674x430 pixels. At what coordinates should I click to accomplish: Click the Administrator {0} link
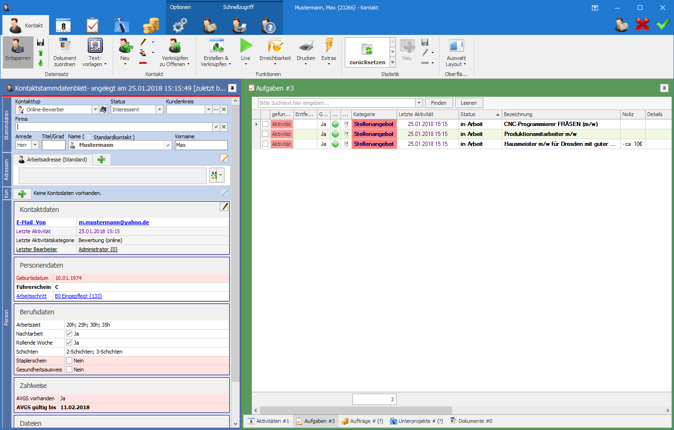(x=98, y=249)
